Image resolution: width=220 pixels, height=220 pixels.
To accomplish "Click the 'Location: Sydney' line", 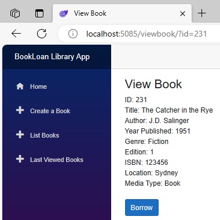I will click(x=152, y=173).
